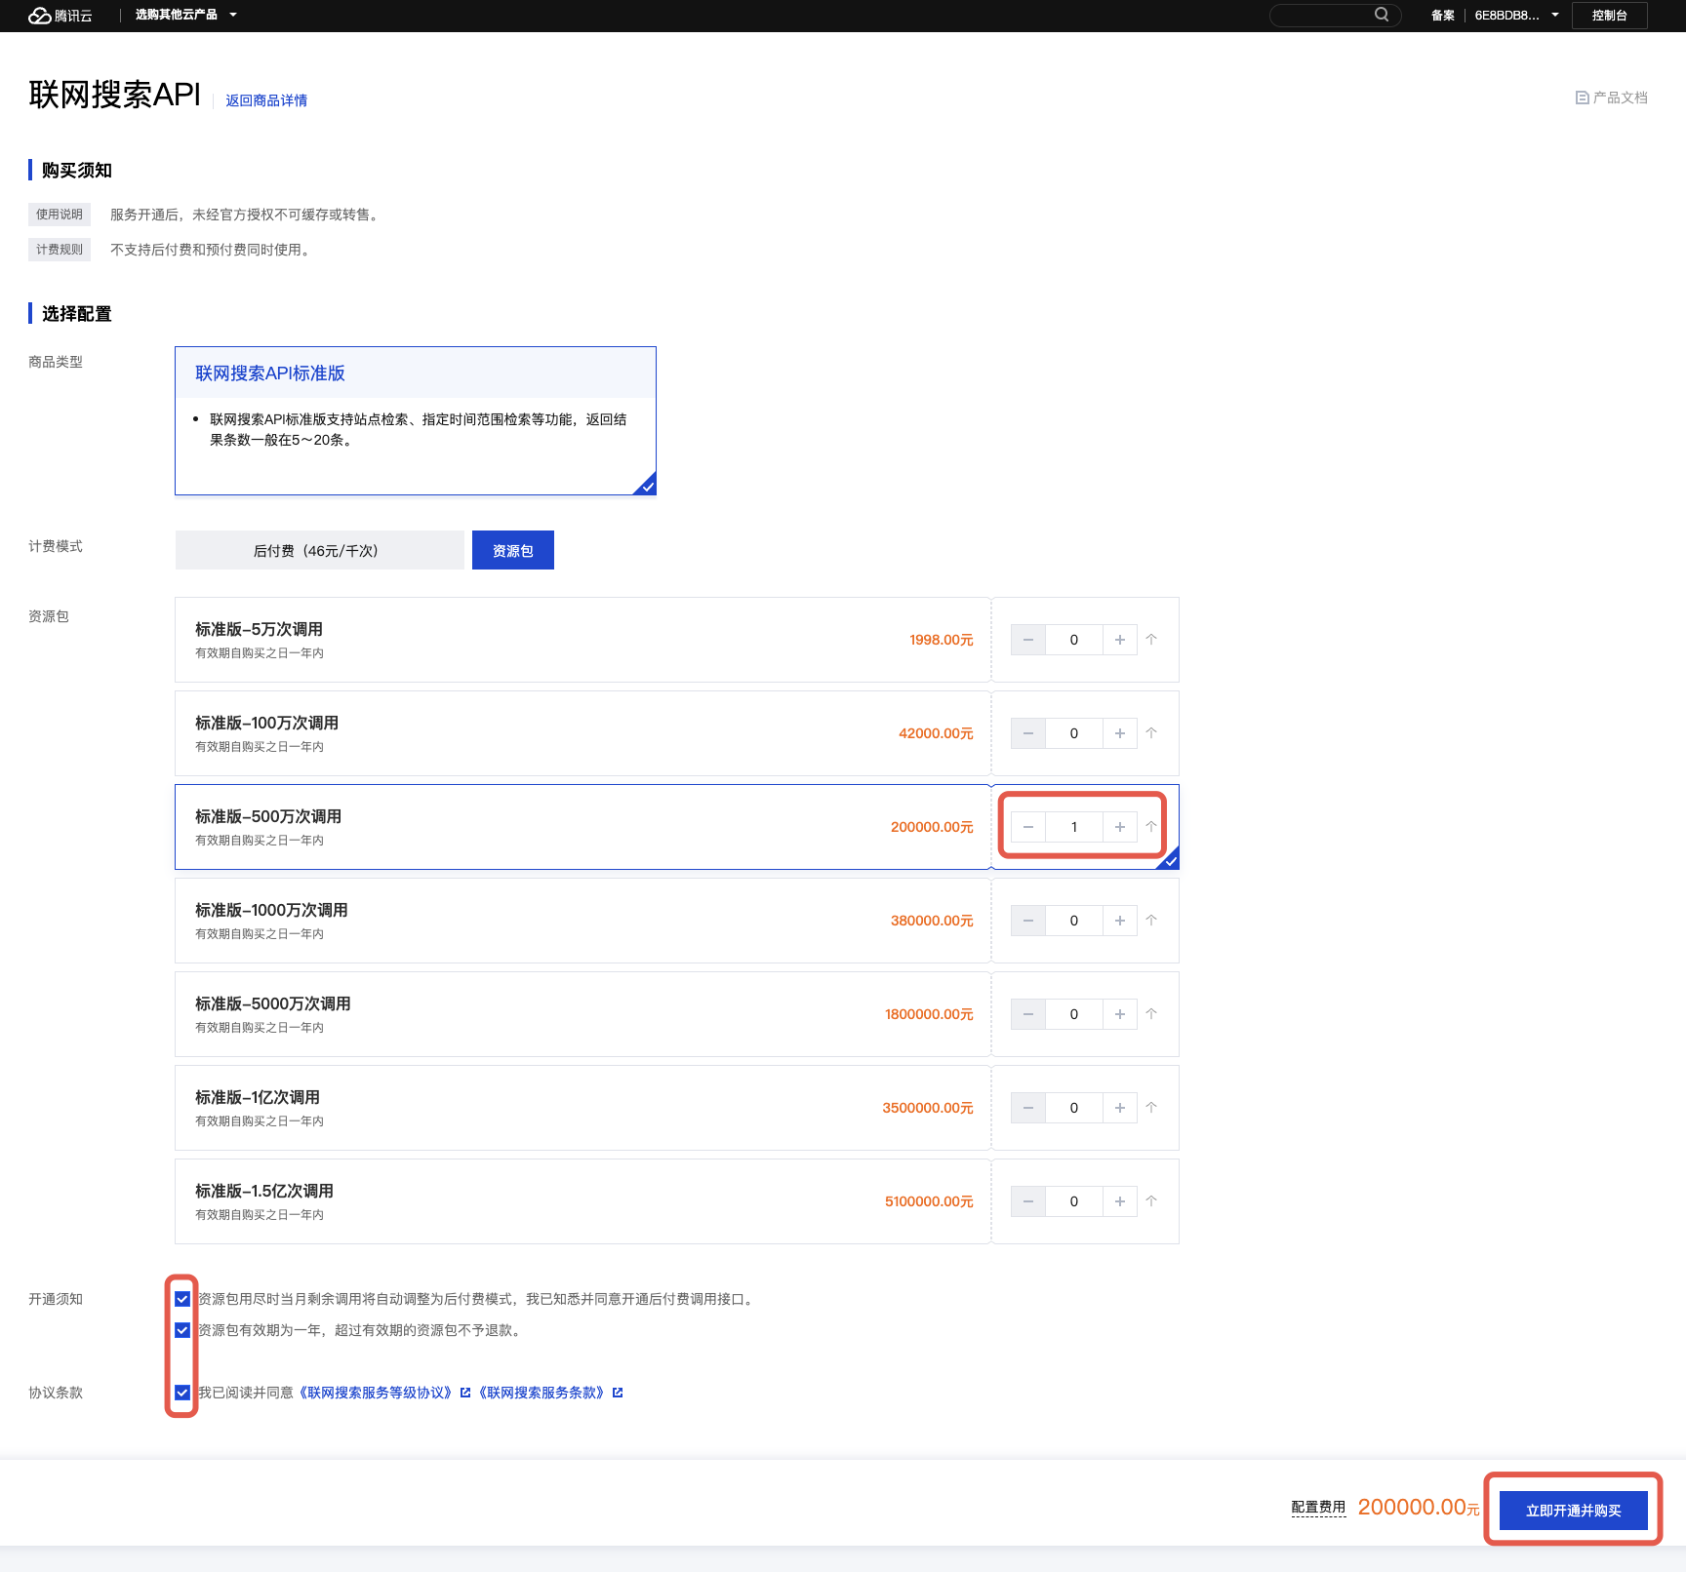Open the 控制台 console button

(x=1610, y=16)
